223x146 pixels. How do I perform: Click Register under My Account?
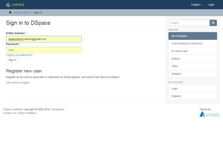(193, 96)
